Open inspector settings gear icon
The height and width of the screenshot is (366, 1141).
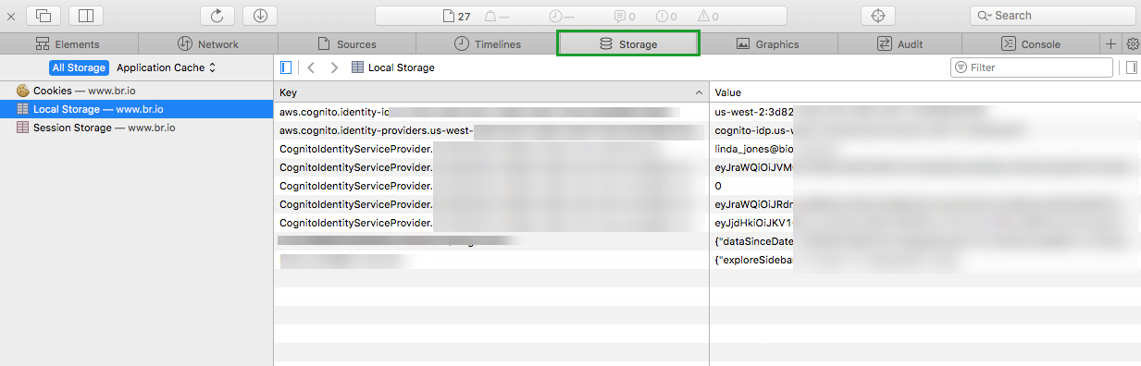click(x=1133, y=44)
